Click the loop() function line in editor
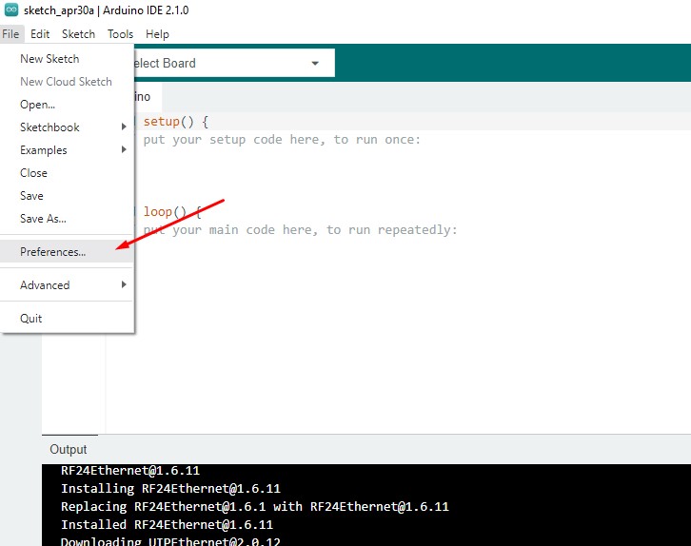This screenshot has width=691, height=546. (172, 212)
